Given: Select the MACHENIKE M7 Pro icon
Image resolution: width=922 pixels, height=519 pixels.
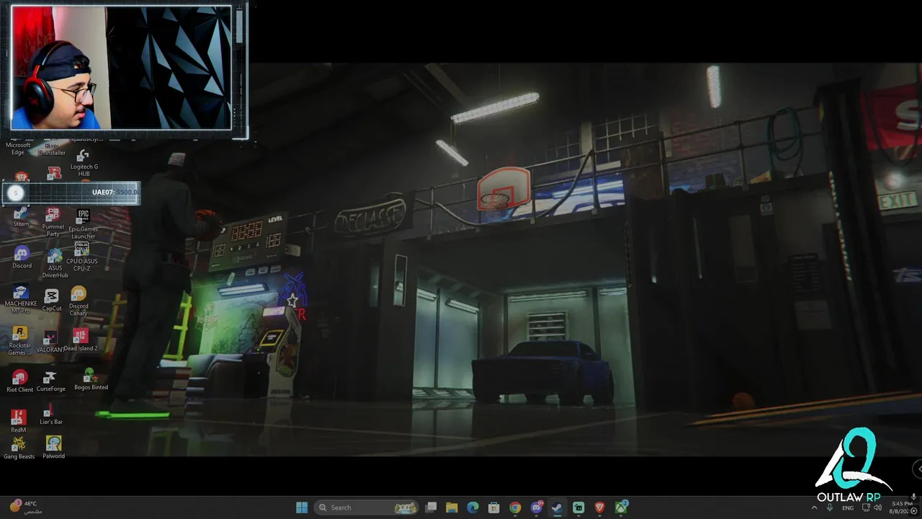Looking at the screenshot, I should pos(20,300).
